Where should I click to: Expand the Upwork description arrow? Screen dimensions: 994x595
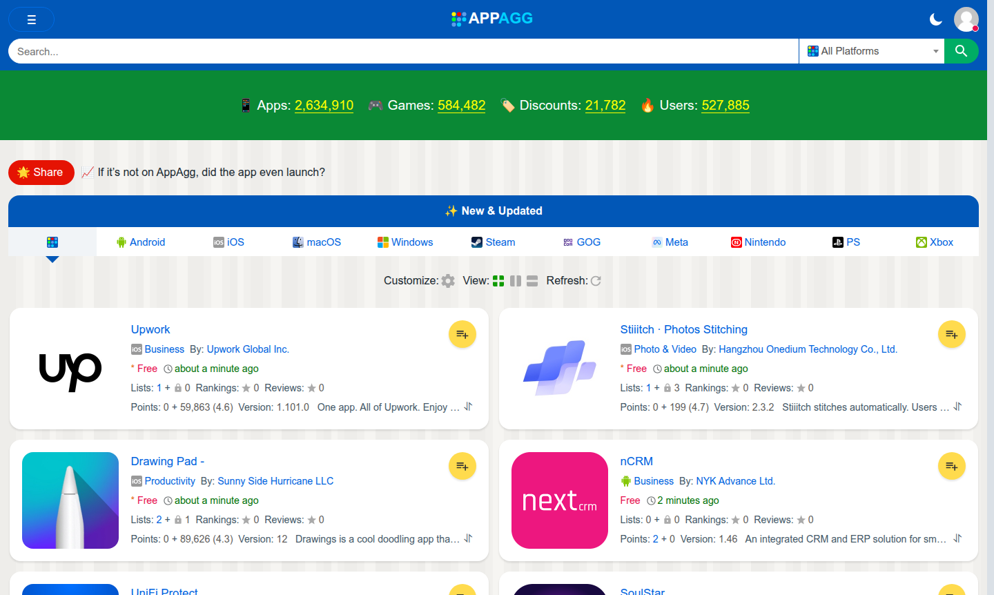[x=468, y=407]
